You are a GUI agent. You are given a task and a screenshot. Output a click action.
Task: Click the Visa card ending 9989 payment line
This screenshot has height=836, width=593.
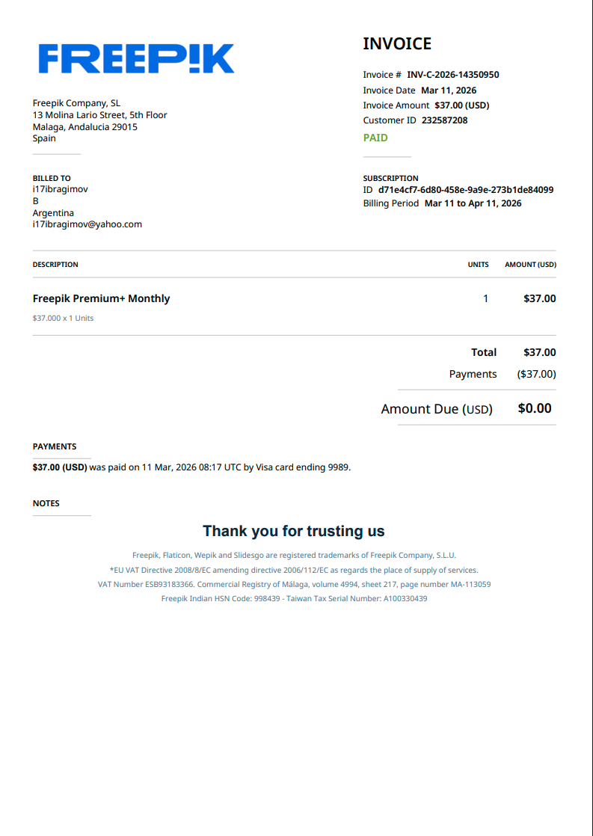pyautogui.click(x=192, y=467)
